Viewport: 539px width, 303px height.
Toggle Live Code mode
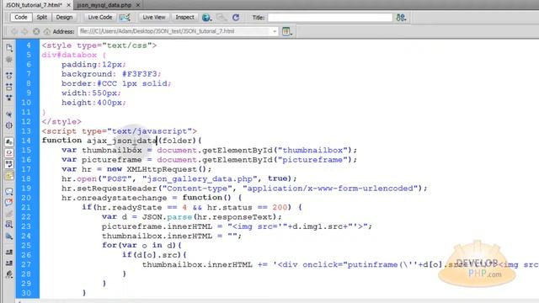pos(99,17)
